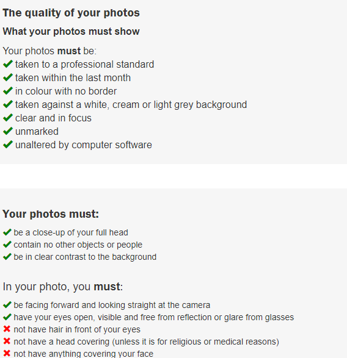Click tick for white, cream or light grey background
The image size is (347, 358).
(8, 104)
